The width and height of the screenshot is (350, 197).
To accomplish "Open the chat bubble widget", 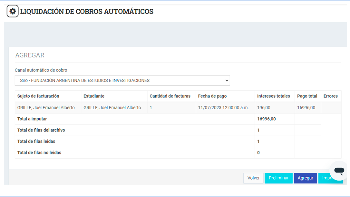I will coord(339,170).
